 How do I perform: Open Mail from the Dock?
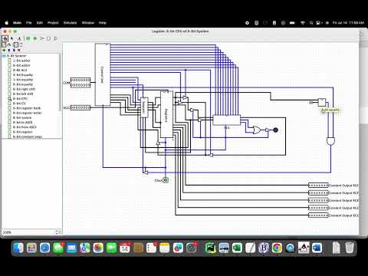71,248
